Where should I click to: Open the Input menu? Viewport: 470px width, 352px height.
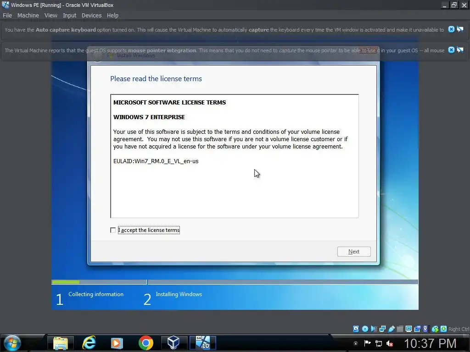click(70, 15)
